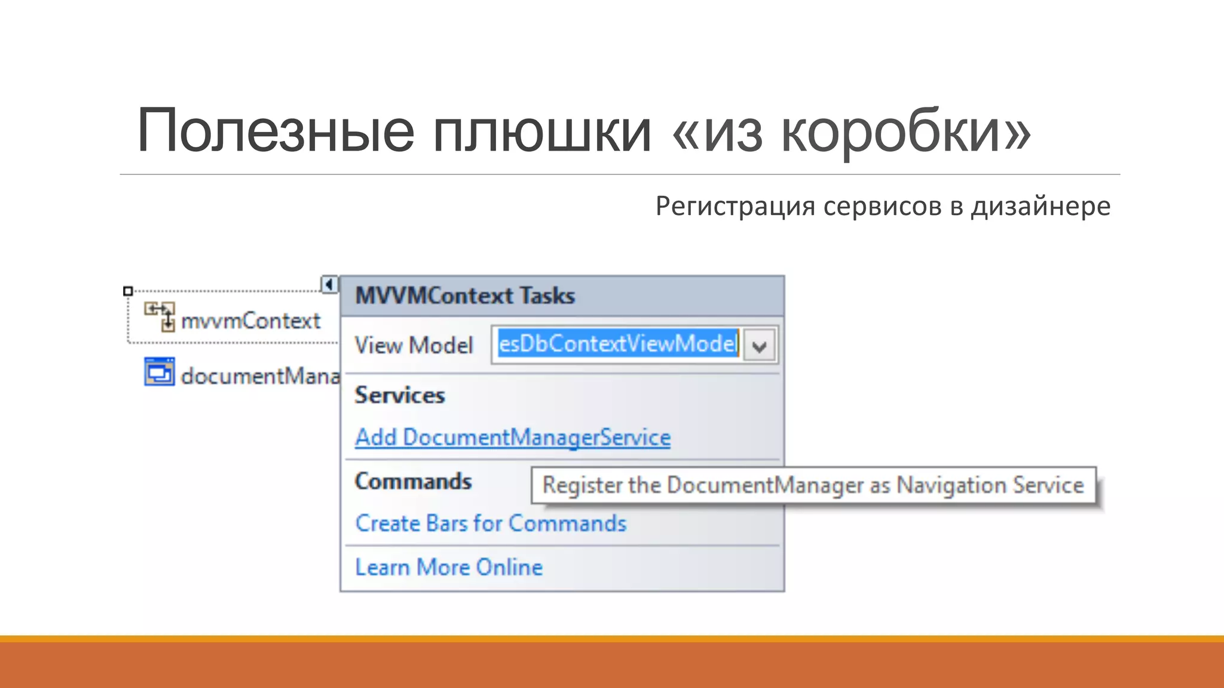
Task: Click the subtitle Регистрация сервисов в дизайнере
Action: pos(882,206)
